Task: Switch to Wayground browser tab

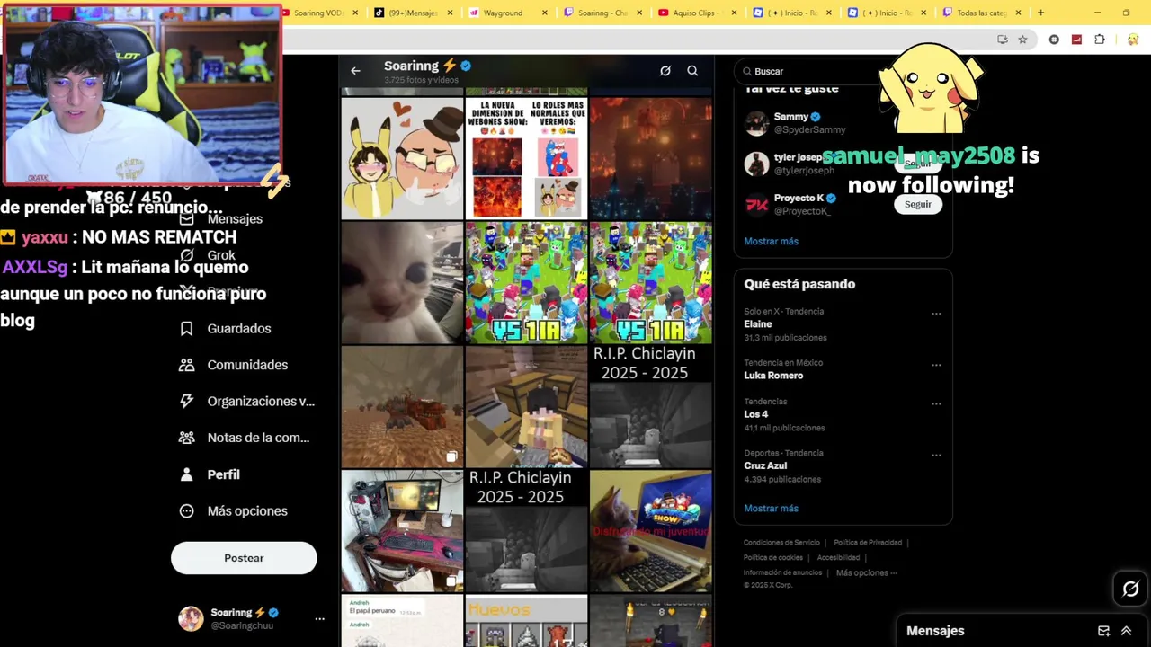Action: click(x=502, y=13)
